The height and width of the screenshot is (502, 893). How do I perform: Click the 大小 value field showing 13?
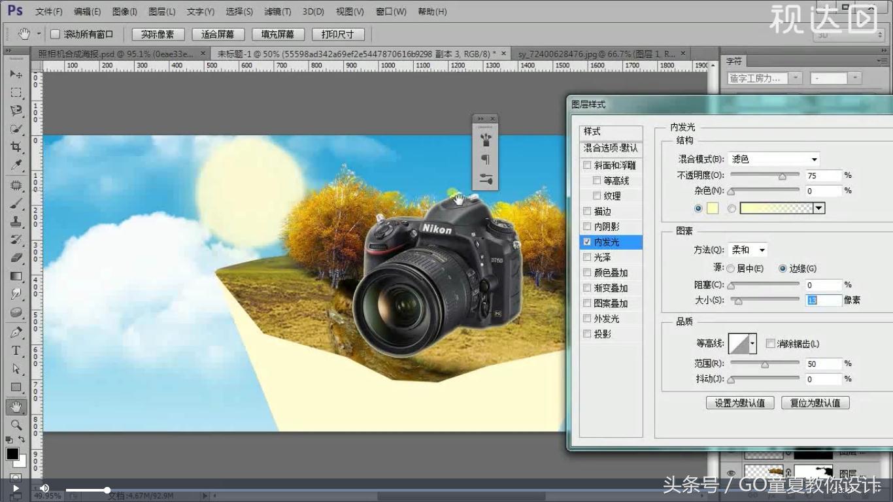(822, 300)
